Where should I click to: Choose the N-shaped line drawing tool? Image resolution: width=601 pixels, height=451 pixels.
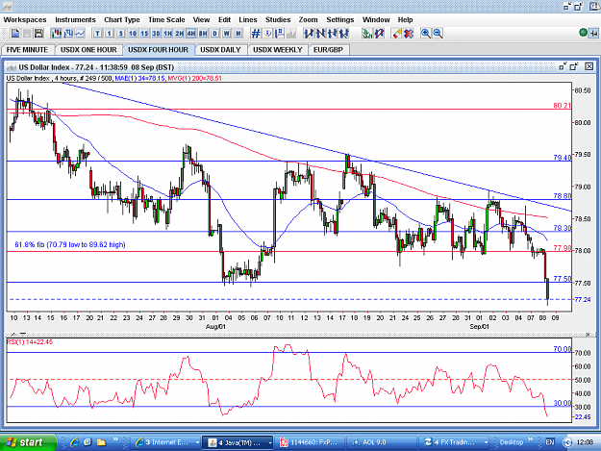pyautogui.click(x=320, y=34)
